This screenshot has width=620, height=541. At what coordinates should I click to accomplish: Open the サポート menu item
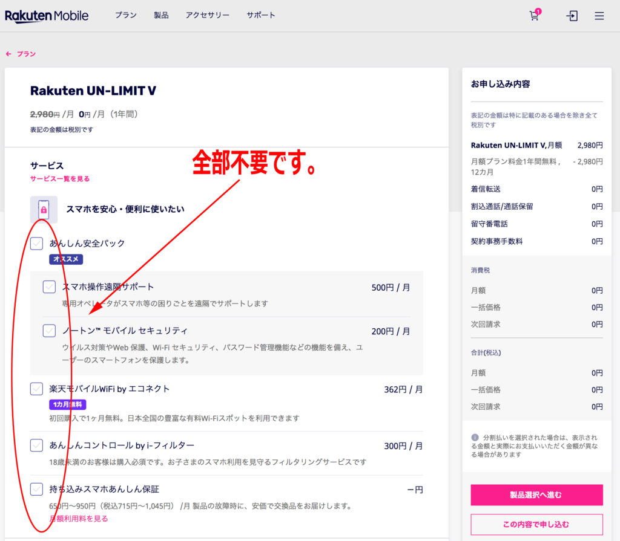pos(261,16)
